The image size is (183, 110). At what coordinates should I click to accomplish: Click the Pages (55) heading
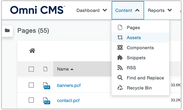click(x=33, y=31)
